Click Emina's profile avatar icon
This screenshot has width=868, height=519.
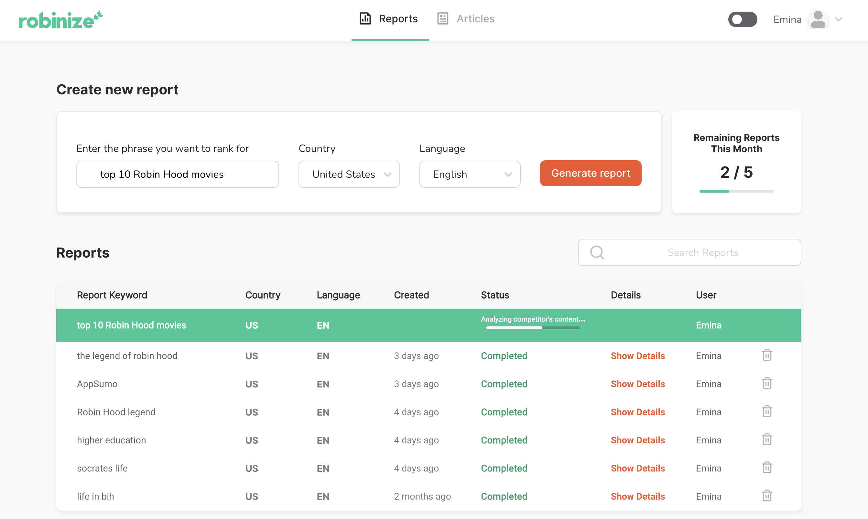(x=818, y=20)
